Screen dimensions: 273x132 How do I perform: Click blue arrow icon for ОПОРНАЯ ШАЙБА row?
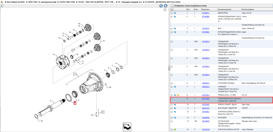(x=175, y=112)
